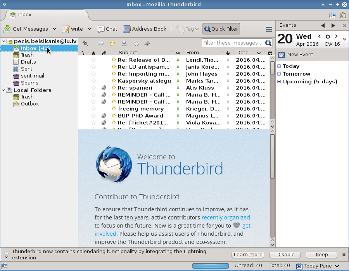Close the Events today pane
The height and width of the screenshot is (271, 349).
(x=345, y=26)
